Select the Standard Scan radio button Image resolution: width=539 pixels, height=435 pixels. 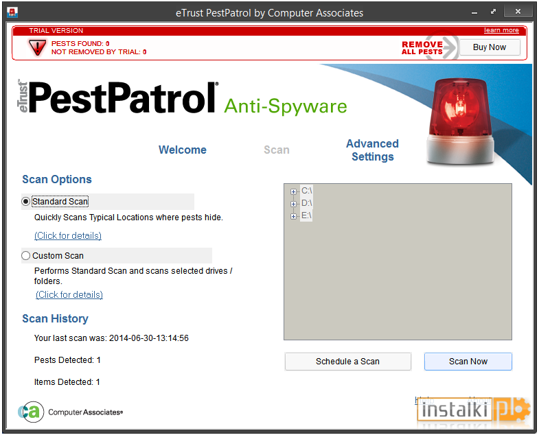(x=26, y=201)
